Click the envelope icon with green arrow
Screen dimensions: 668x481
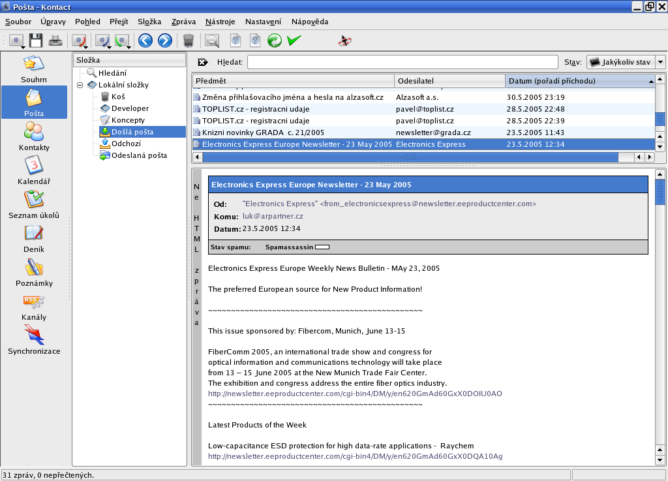point(123,40)
